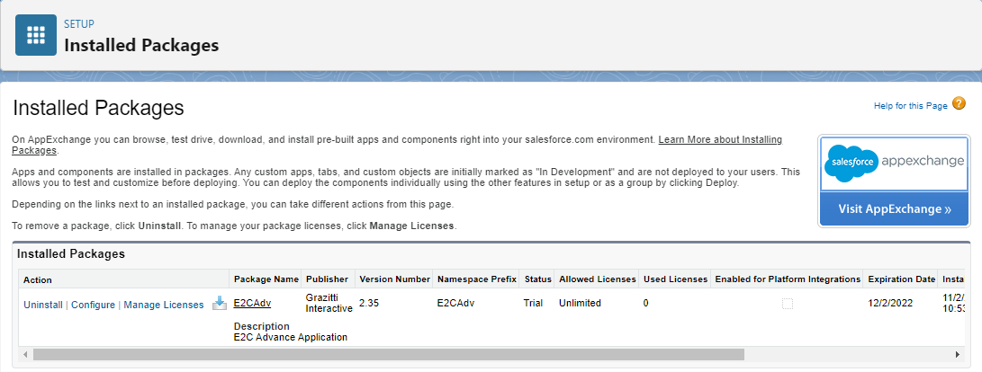
Task: Click the Expiration Date column header
Action: coord(901,279)
